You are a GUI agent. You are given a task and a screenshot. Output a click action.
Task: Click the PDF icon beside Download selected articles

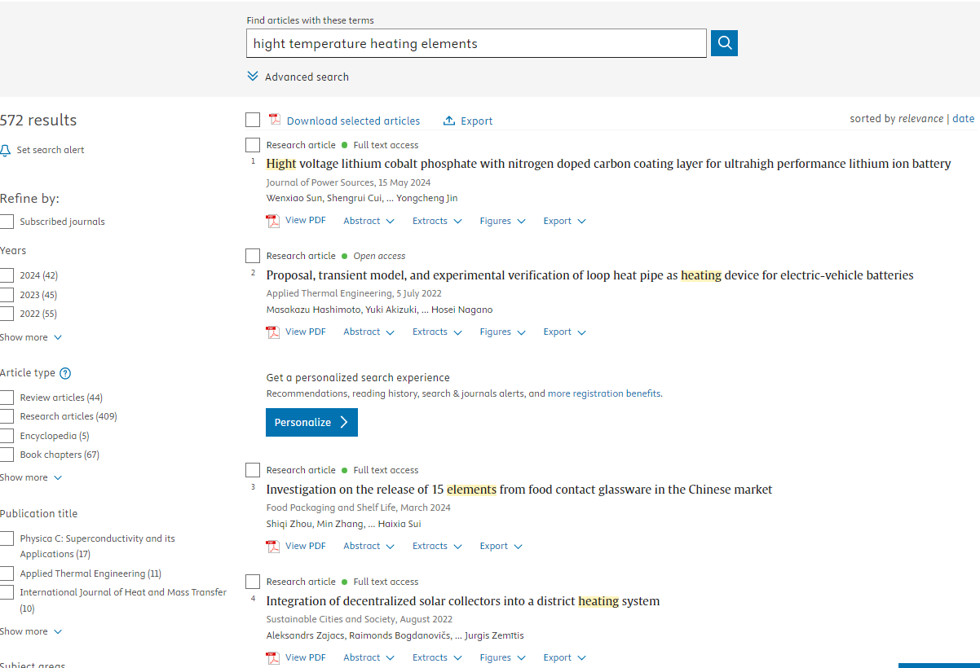pyautogui.click(x=274, y=120)
